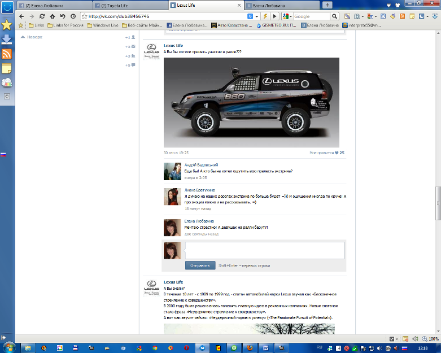Click the +2 messages notification counter
This screenshot has height=353, width=441.
click(130, 46)
